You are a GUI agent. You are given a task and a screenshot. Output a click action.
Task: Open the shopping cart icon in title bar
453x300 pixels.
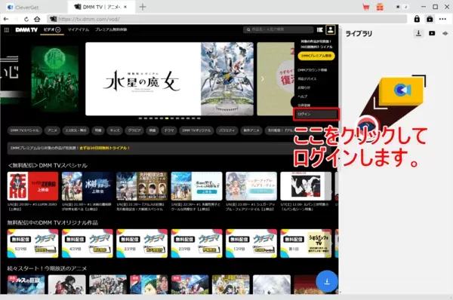tap(366, 7)
